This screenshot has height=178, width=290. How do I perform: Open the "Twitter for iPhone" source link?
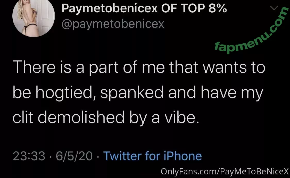tap(152, 156)
